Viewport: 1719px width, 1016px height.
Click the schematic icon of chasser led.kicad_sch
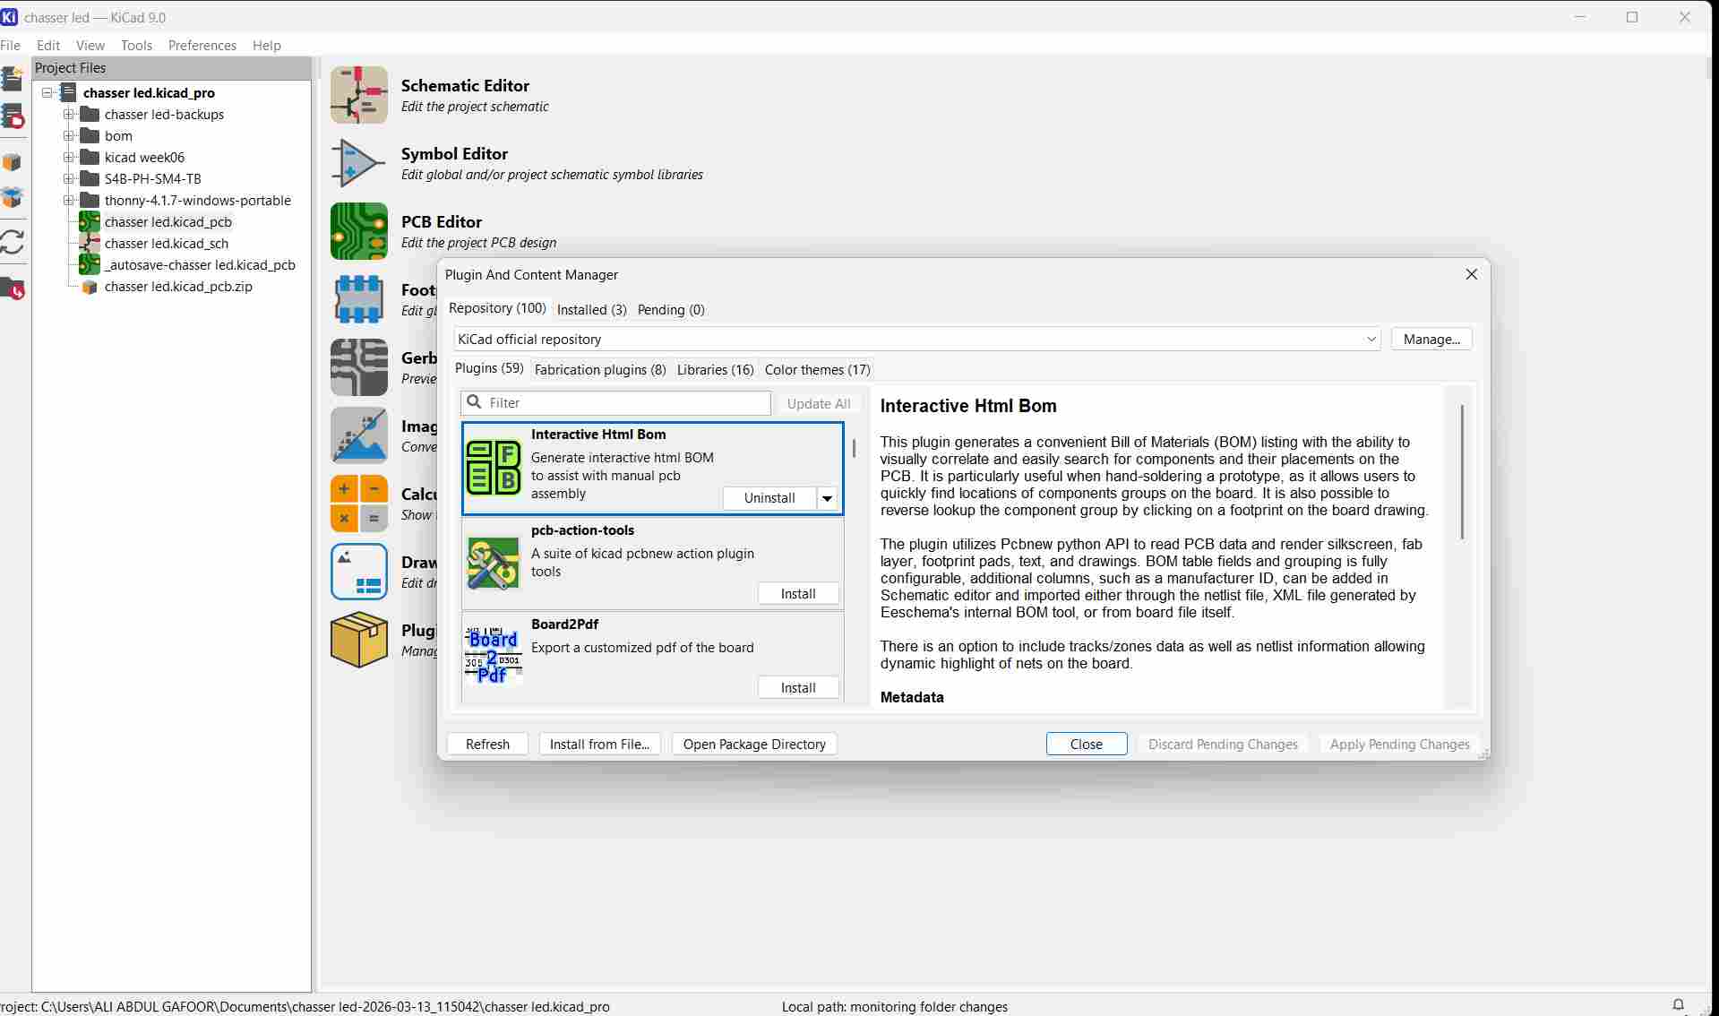(x=90, y=244)
